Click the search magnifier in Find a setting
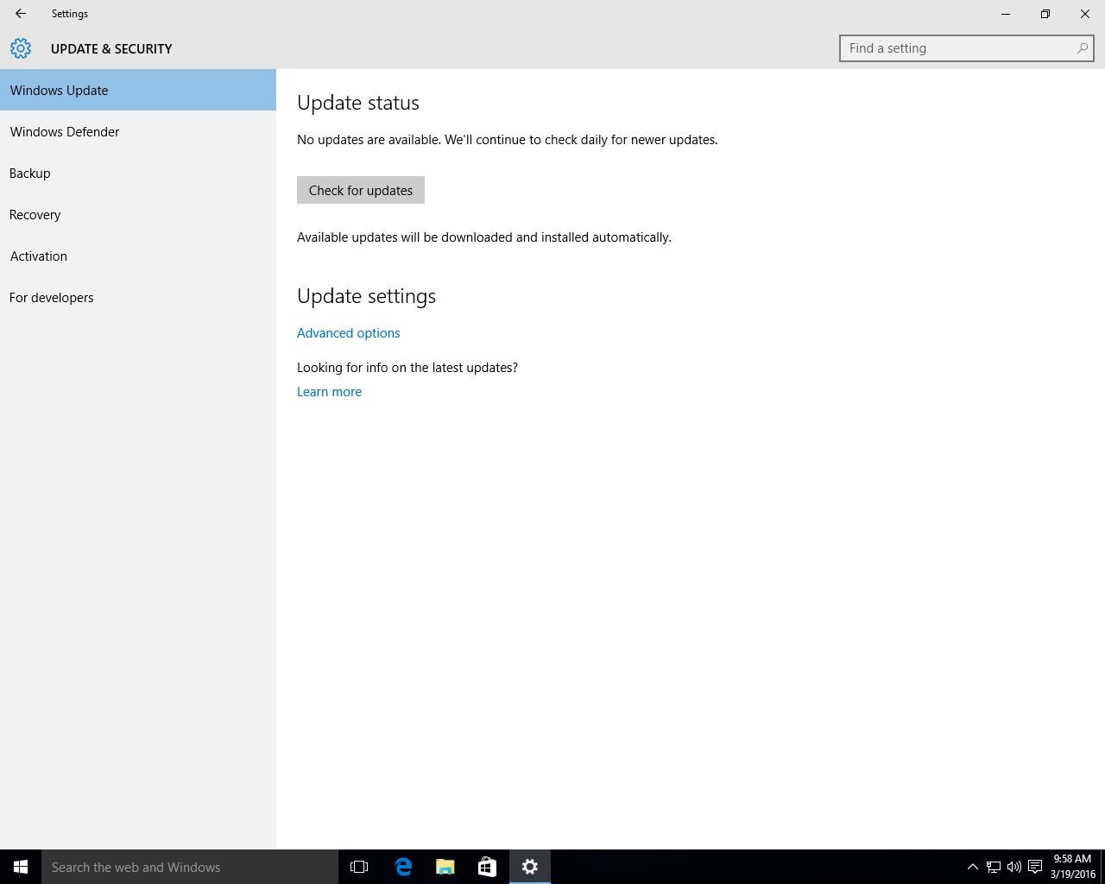Image resolution: width=1105 pixels, height=884 pixels. tap(1082, 48)
